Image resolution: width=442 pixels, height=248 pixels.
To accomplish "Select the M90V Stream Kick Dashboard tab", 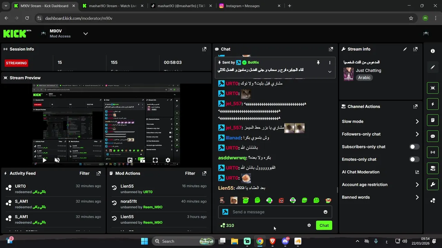I will pyautogui.click(x=44, y=6).
